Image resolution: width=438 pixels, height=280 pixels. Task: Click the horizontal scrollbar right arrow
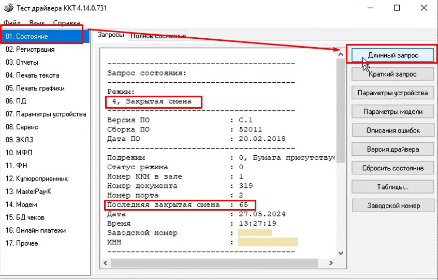(x=331, y=263)
